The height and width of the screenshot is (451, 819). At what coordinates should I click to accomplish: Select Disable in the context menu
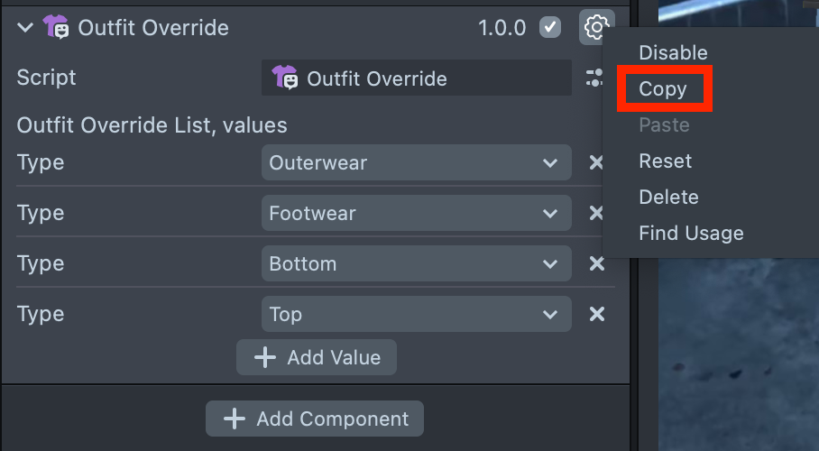coord(673,53)
